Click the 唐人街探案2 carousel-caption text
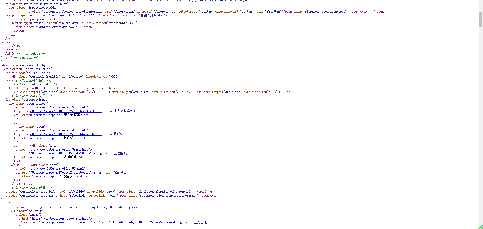Screen dimensions: 483x229 [x=73, y=115]
